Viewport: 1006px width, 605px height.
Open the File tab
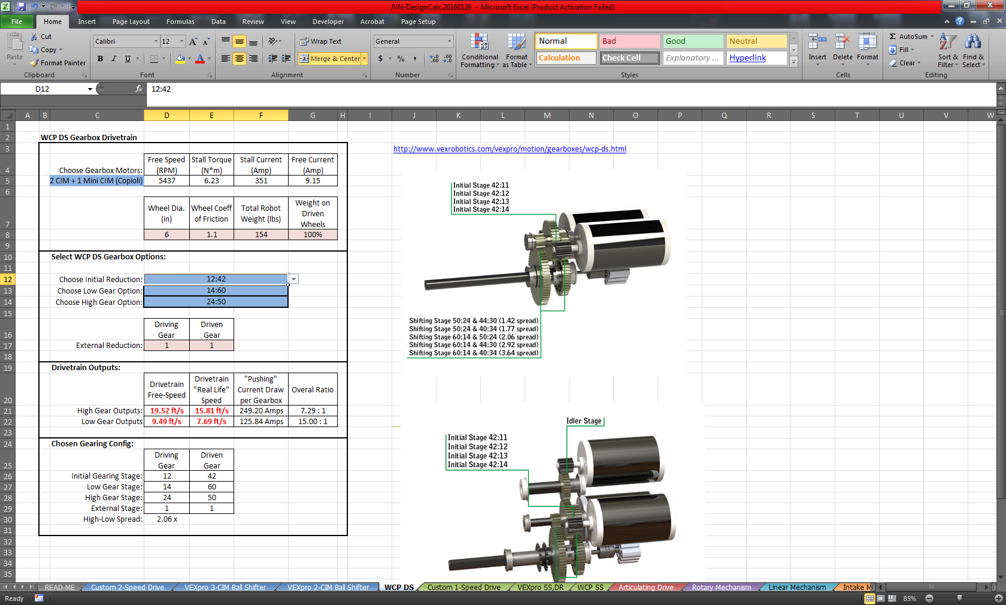point(17,22)
